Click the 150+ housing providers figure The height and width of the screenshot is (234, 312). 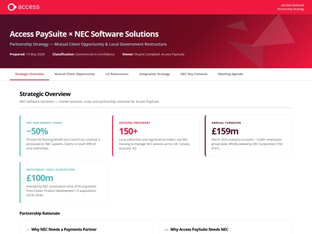click(128, 131)
